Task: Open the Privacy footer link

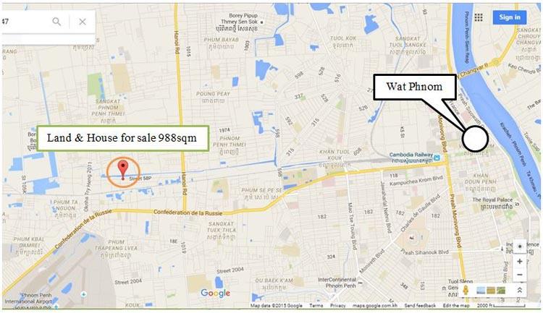Action: [337, 306]
